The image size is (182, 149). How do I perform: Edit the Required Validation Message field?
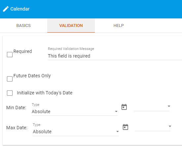[115, 56]
